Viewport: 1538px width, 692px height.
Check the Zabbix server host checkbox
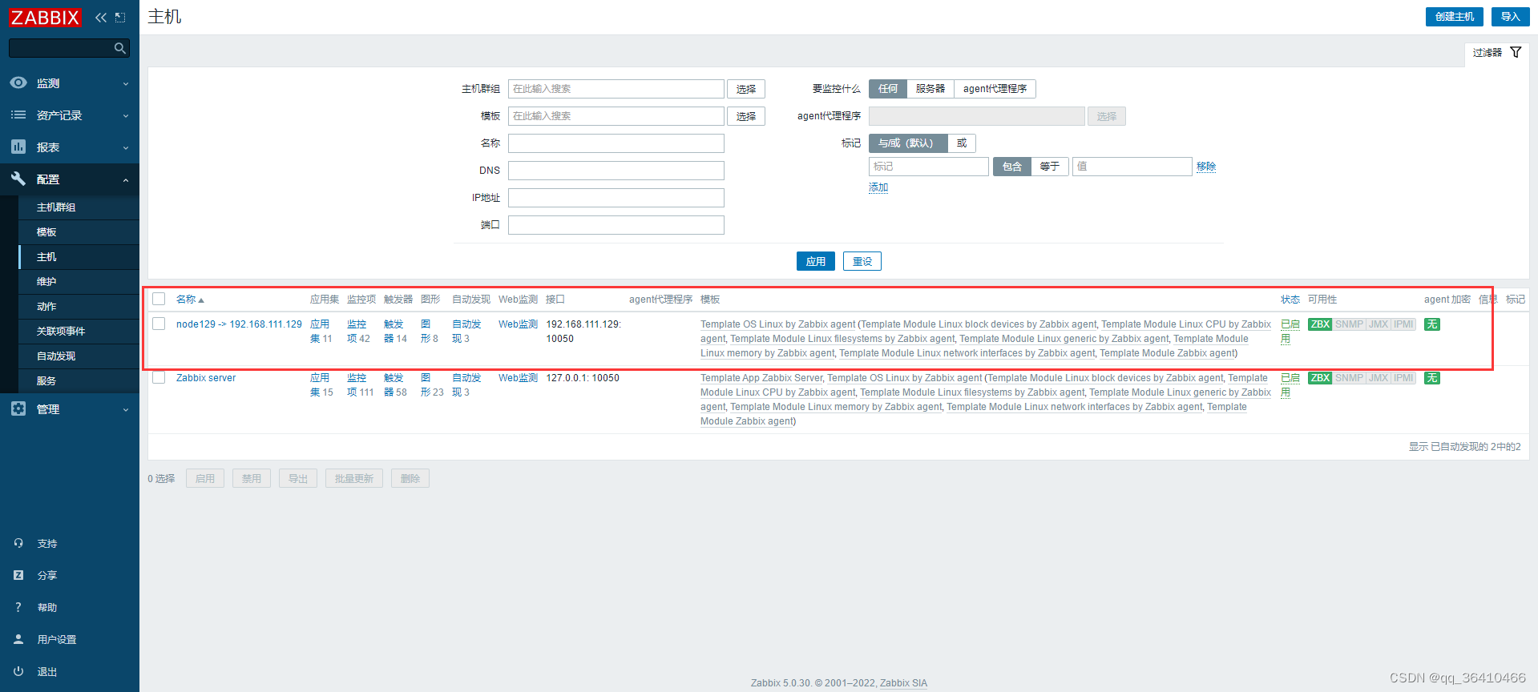click(159, 377)
